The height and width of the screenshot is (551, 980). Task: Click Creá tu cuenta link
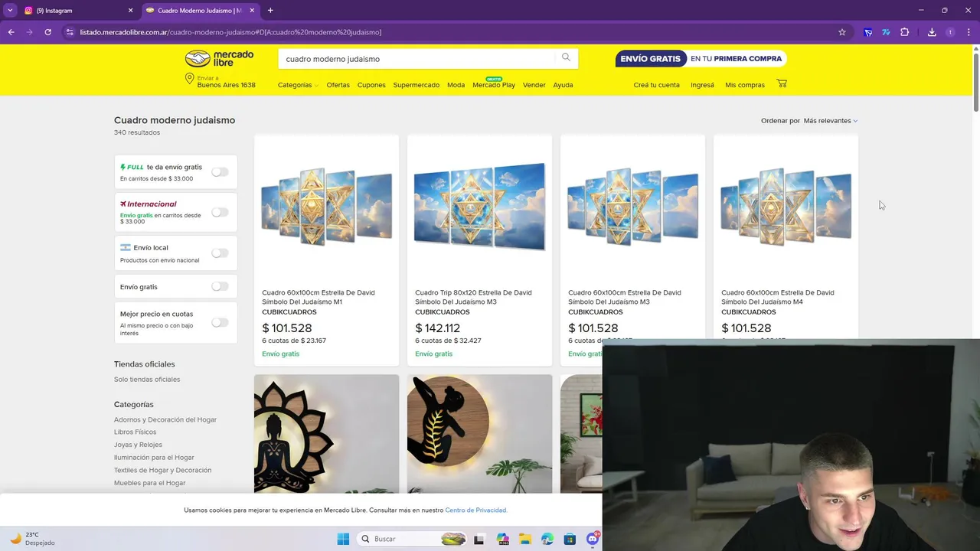pyautogui.click(x=656, y=85)
